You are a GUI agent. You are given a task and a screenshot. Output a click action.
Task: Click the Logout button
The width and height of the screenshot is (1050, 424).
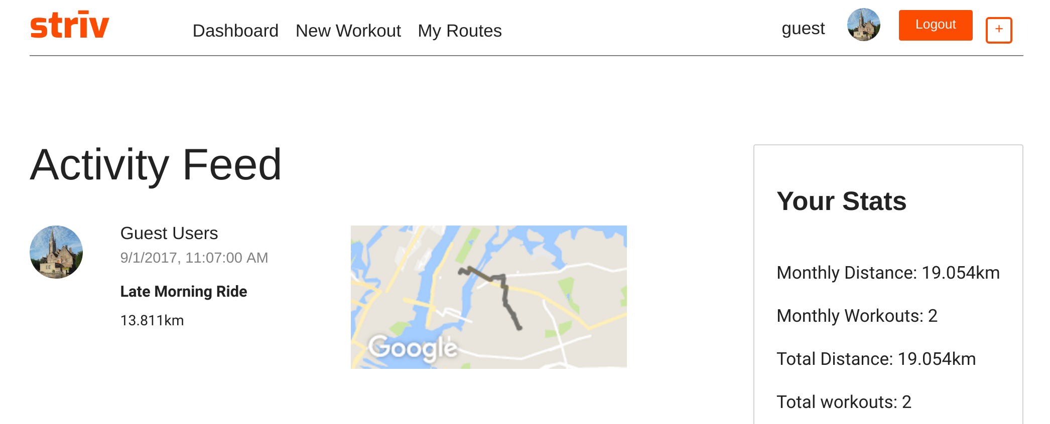pyautogui.click(x=936, y=25)
